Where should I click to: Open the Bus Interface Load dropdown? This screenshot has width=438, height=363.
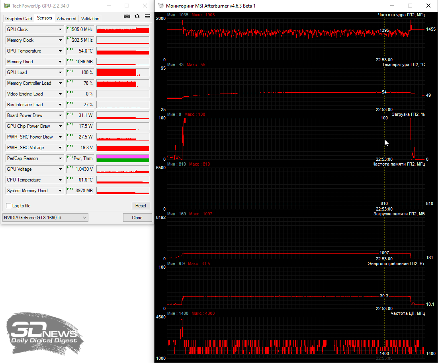60,105
